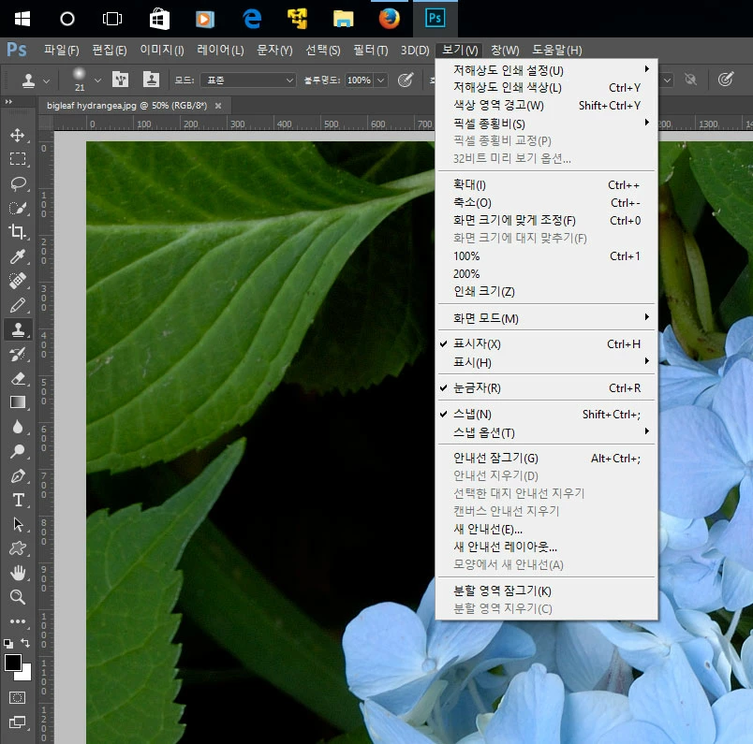Select the Blur tool
The height and width of the screenshot is (744, 753).
click(x=18, y=427)
